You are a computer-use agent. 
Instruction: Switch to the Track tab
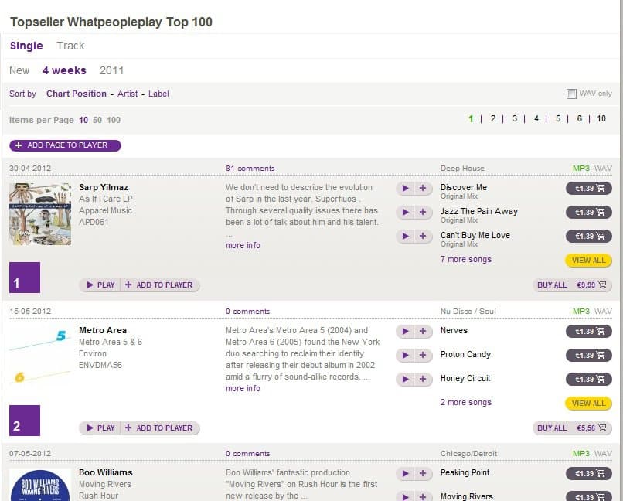click(70, 46)
